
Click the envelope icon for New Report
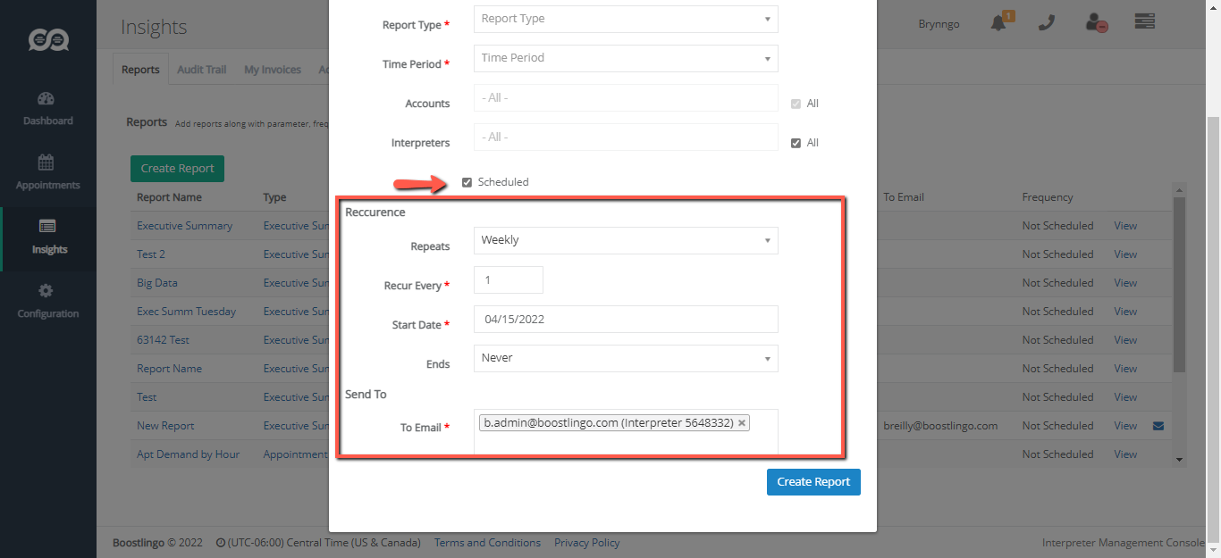coord(1158,426)
